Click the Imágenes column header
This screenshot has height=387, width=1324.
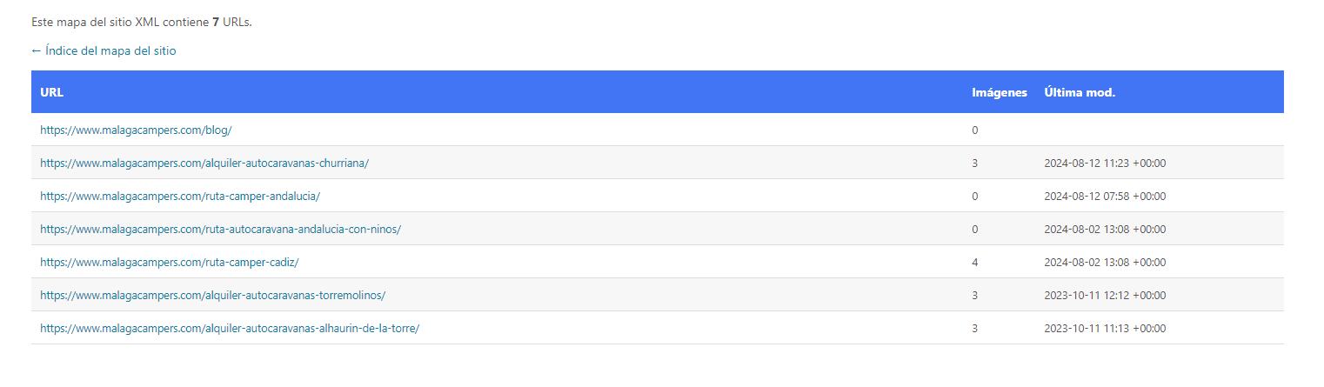tap(1000, 92)
